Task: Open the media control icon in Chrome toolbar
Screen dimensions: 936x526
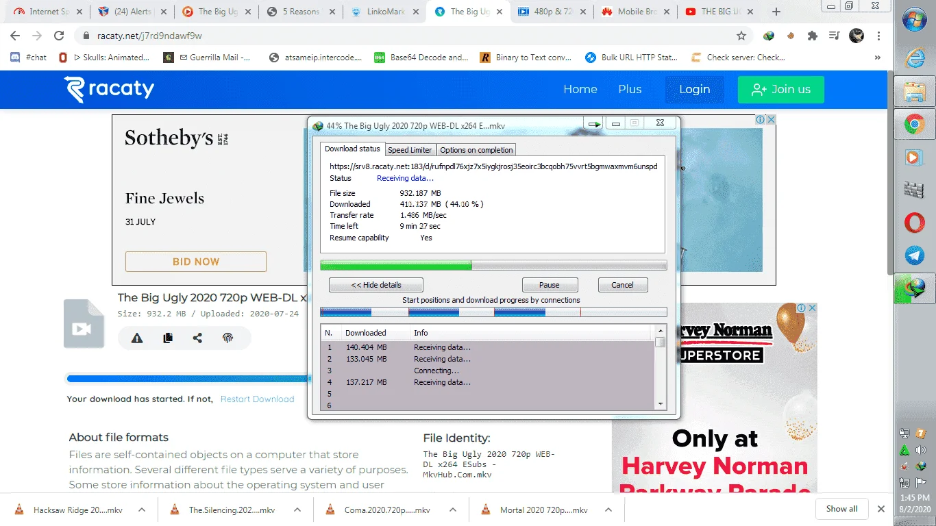Action: [x=835, y=36]
